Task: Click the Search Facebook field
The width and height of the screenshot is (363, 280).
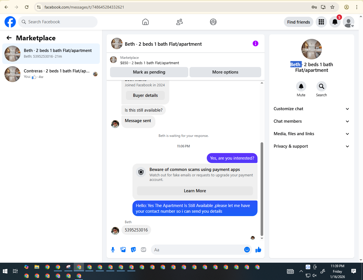Action: tap(58, 22)
